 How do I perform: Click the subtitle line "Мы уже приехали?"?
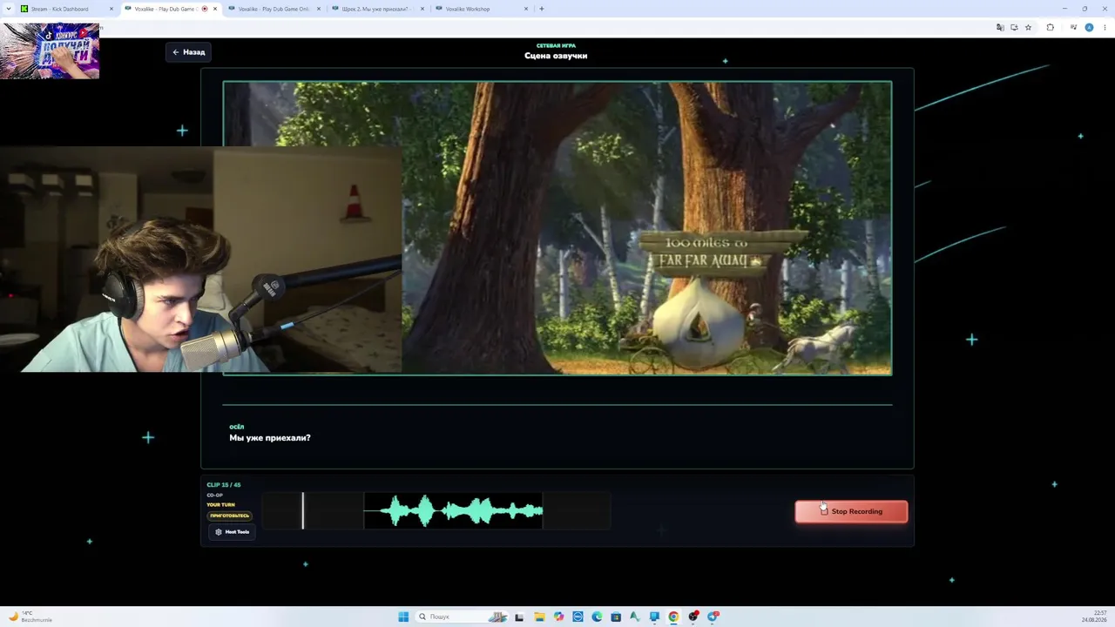pos(270,438)
